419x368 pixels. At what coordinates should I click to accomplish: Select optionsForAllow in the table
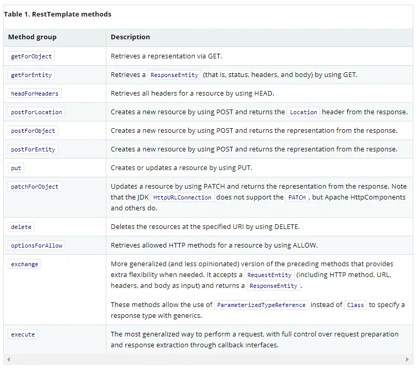pyautogui.click(x=36, y=246)
